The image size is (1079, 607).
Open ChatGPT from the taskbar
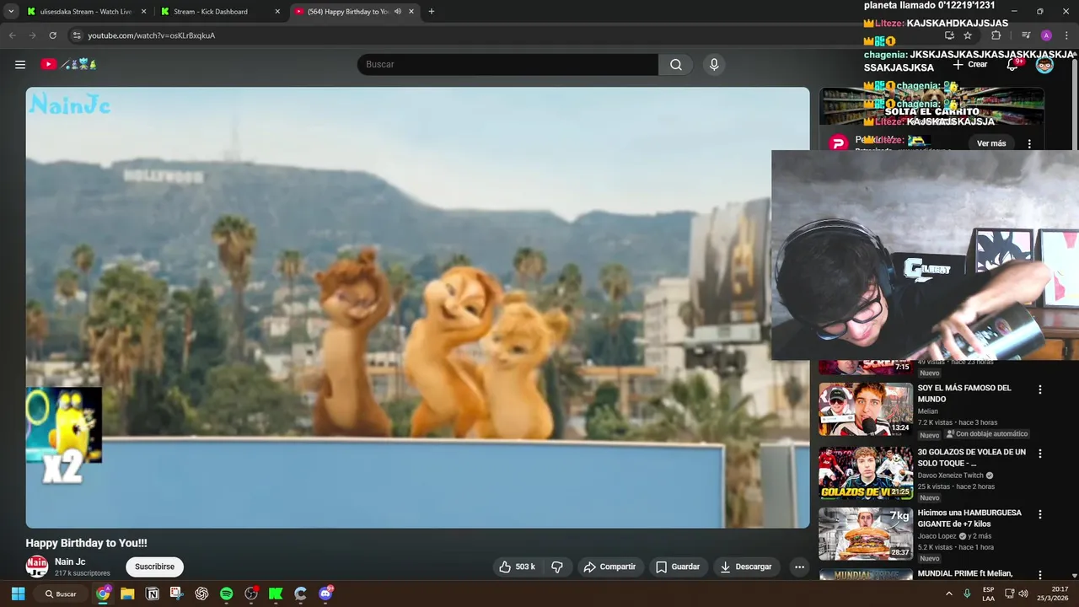[201, 594]
